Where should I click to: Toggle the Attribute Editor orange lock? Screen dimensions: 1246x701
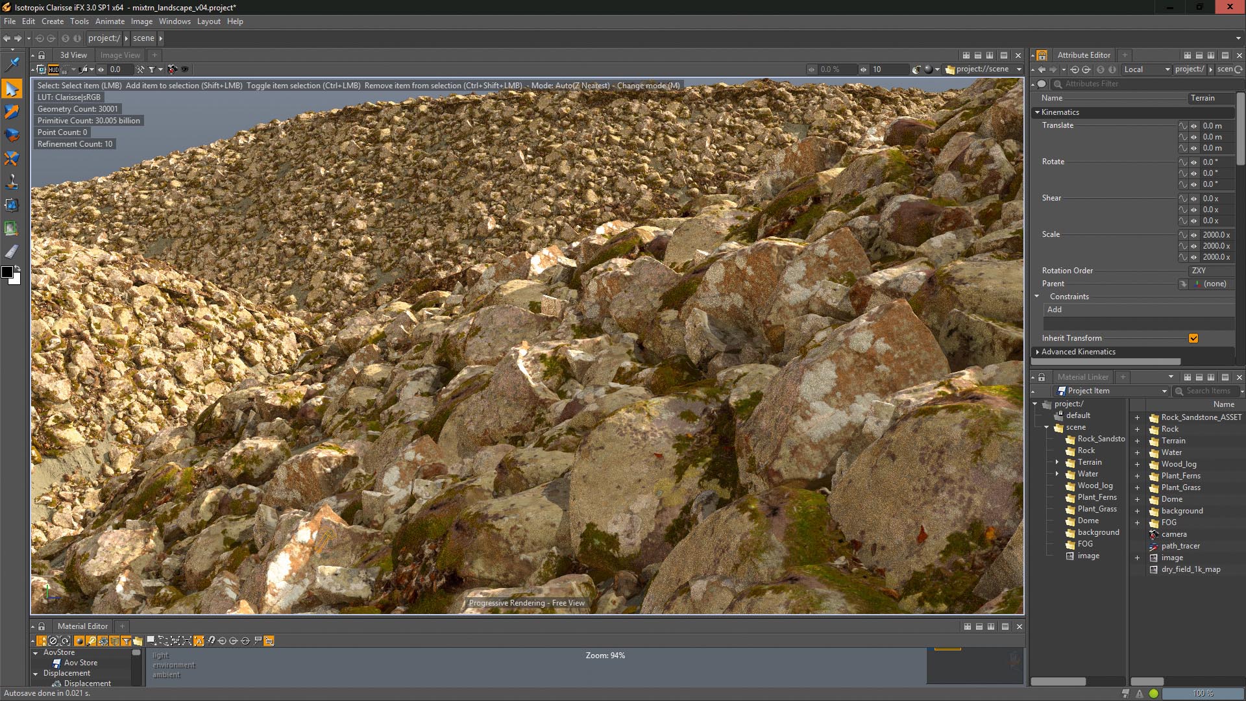click(x=1042, y=55)
